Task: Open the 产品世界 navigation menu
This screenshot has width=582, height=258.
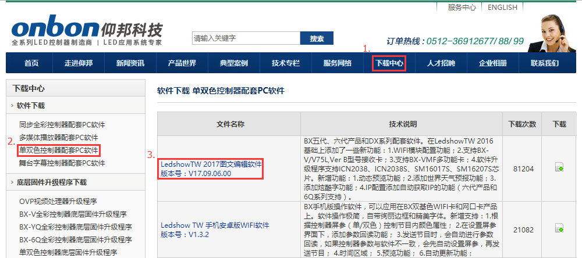Action: (x=182, y=63)
